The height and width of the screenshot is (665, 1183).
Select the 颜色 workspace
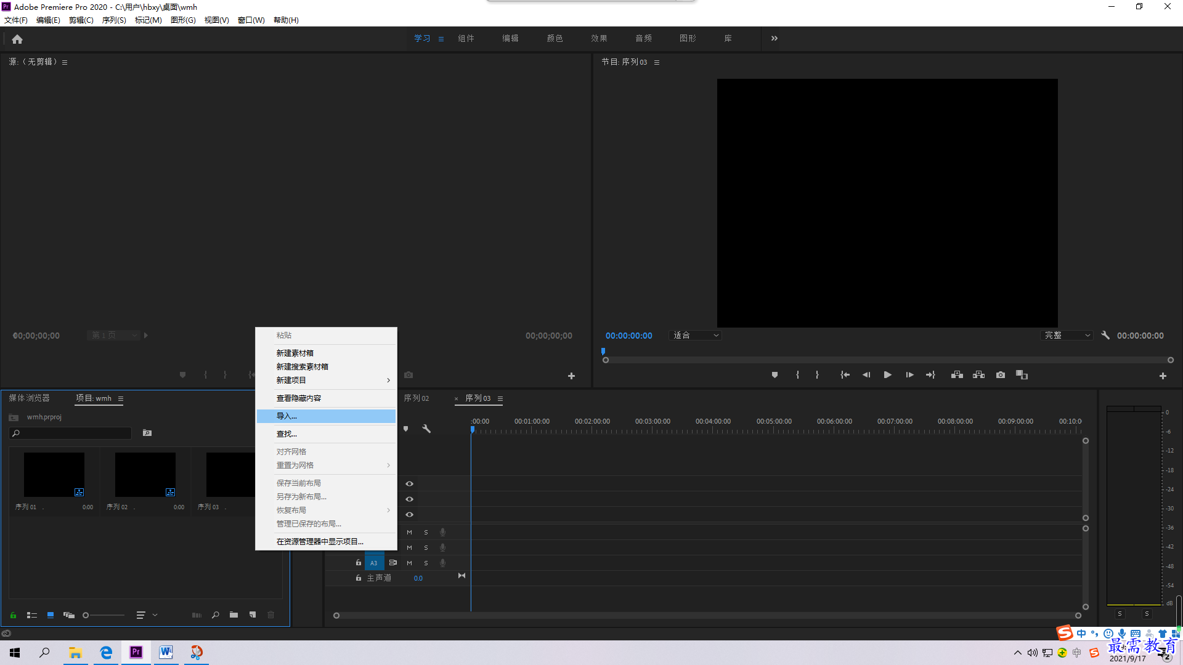tap(555, 38)
